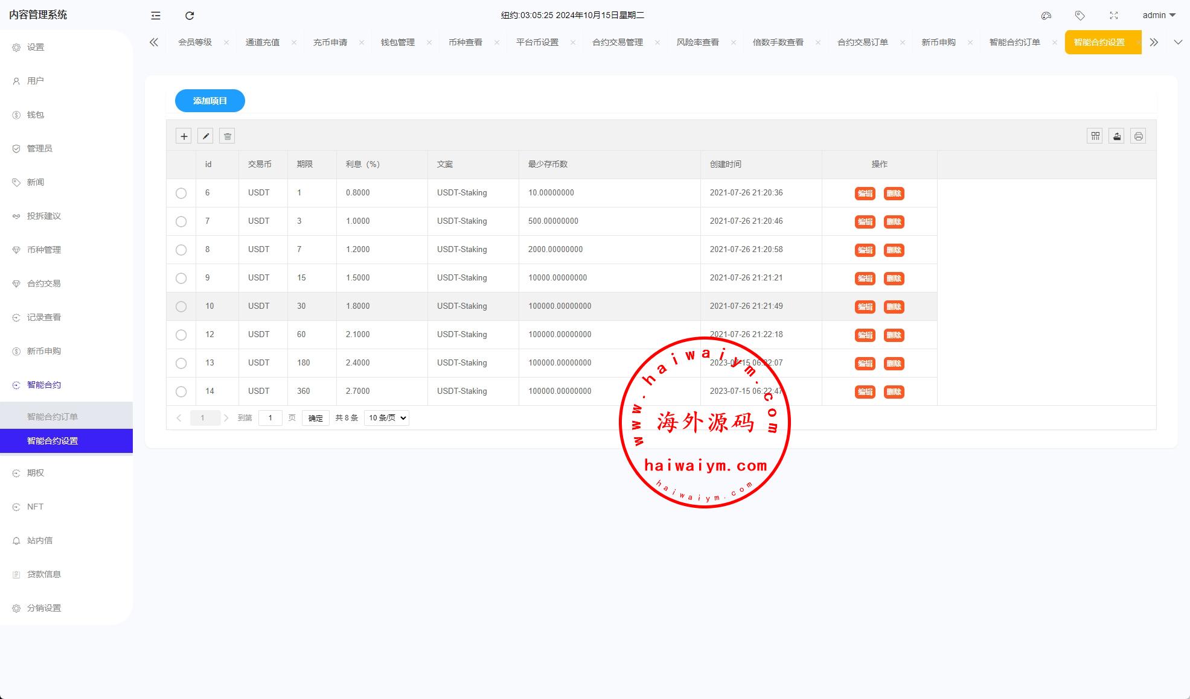Select radio button for row id 6

point(181,194)
